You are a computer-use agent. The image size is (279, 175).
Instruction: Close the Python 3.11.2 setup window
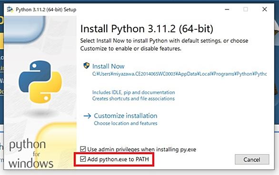[x=265, y=9]
